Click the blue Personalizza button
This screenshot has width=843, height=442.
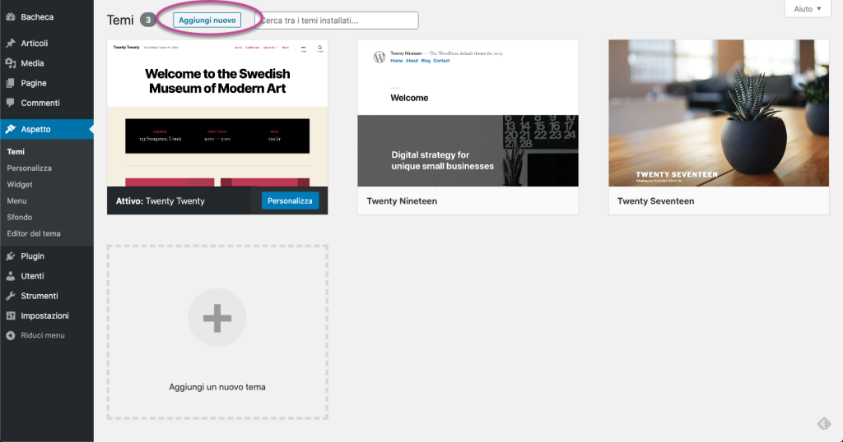tap(290, 200)
